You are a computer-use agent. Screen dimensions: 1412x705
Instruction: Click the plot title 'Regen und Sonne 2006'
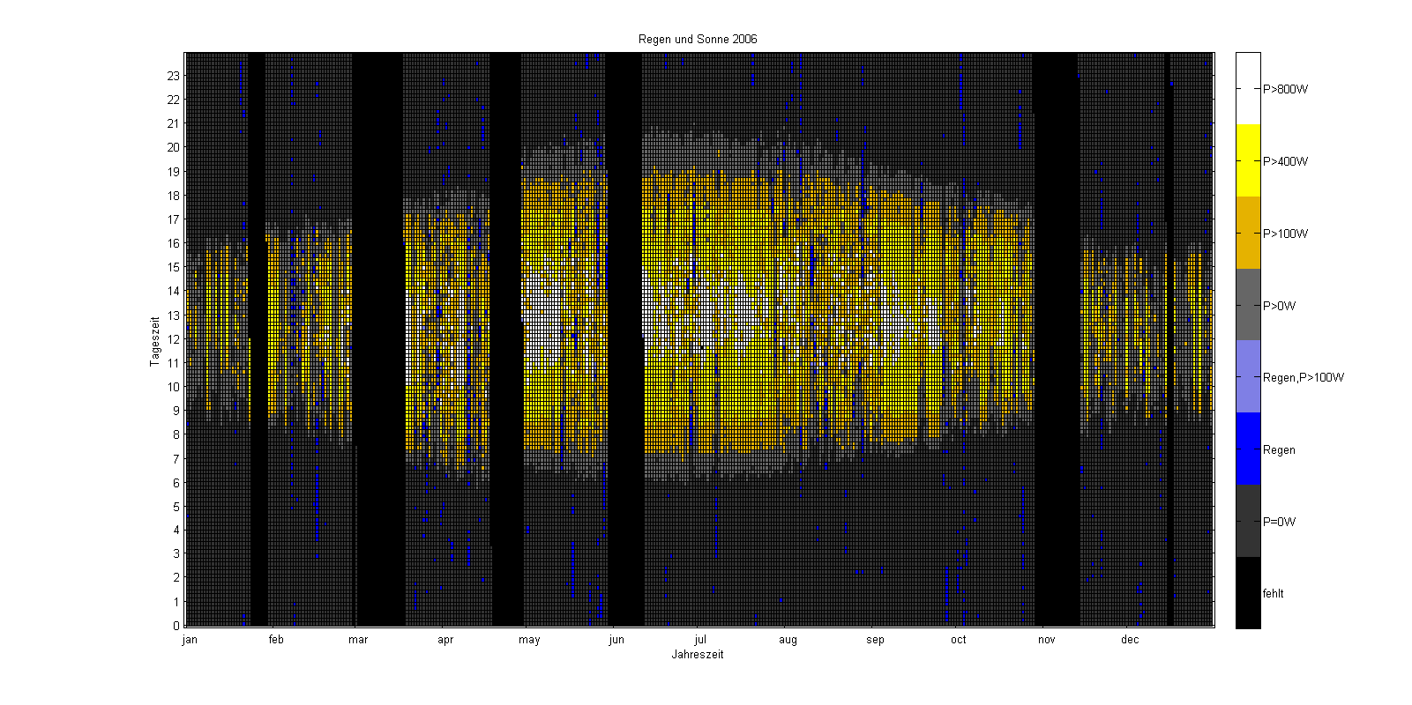coord(698,39)
